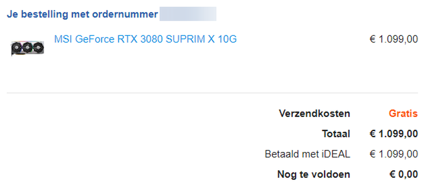This screenshot has width=445, height=196.
Task: Click the 'Betaald met iDEAL' text
Action: click(x=307, y=154)
